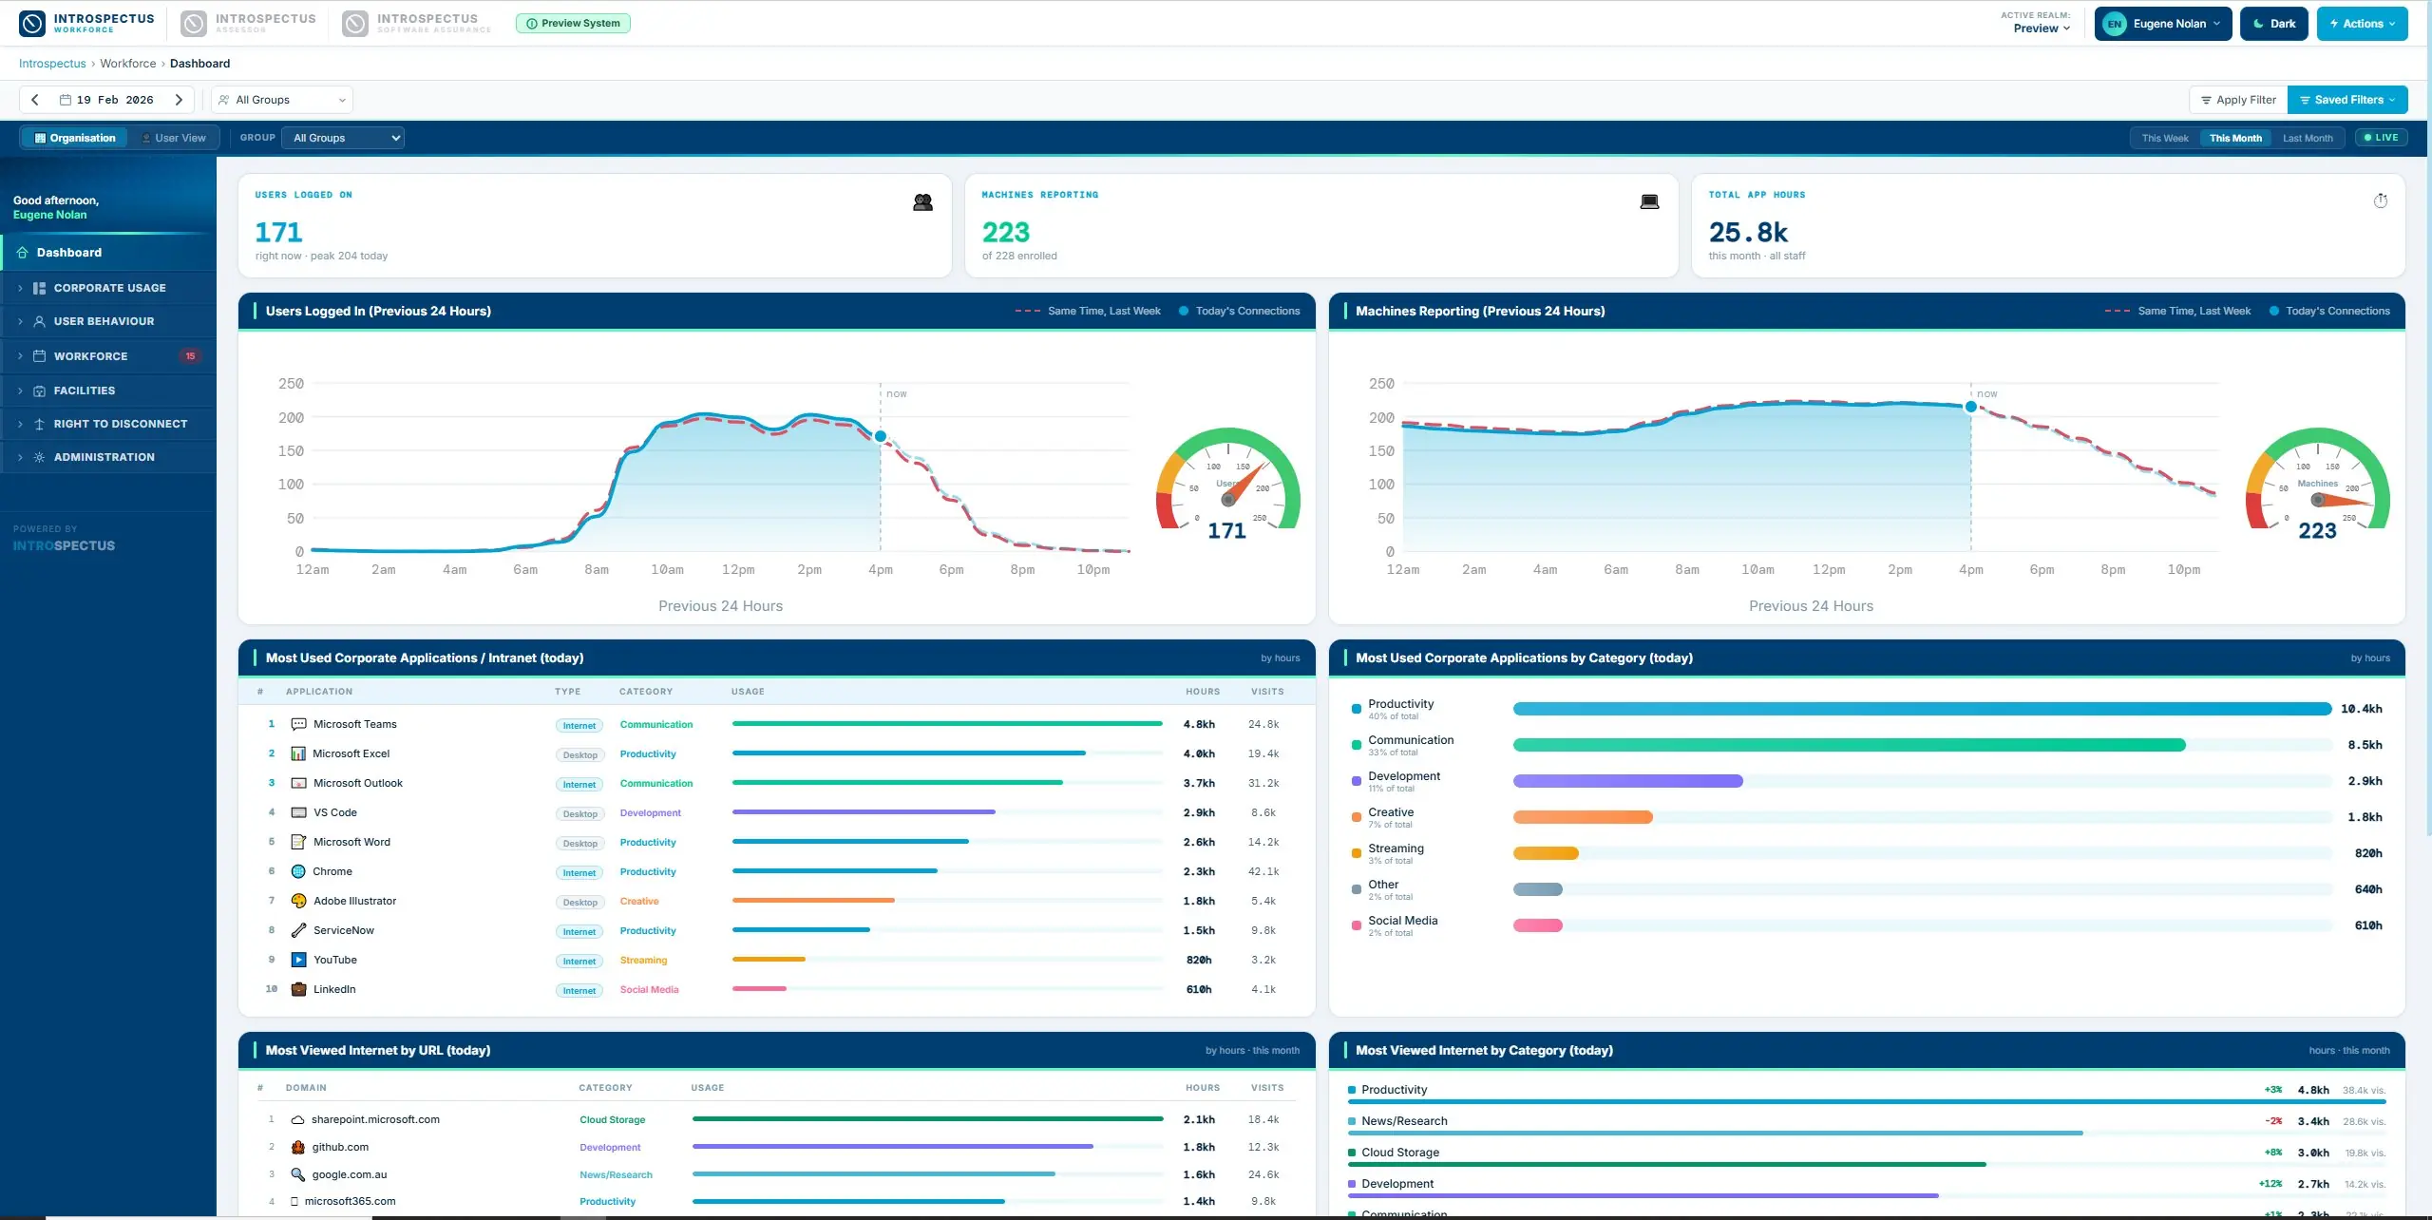The height and width of the screenshot is (1220, 2432).
Task: Click the Streaming category orange swatch
Action: click(1357, 853)
